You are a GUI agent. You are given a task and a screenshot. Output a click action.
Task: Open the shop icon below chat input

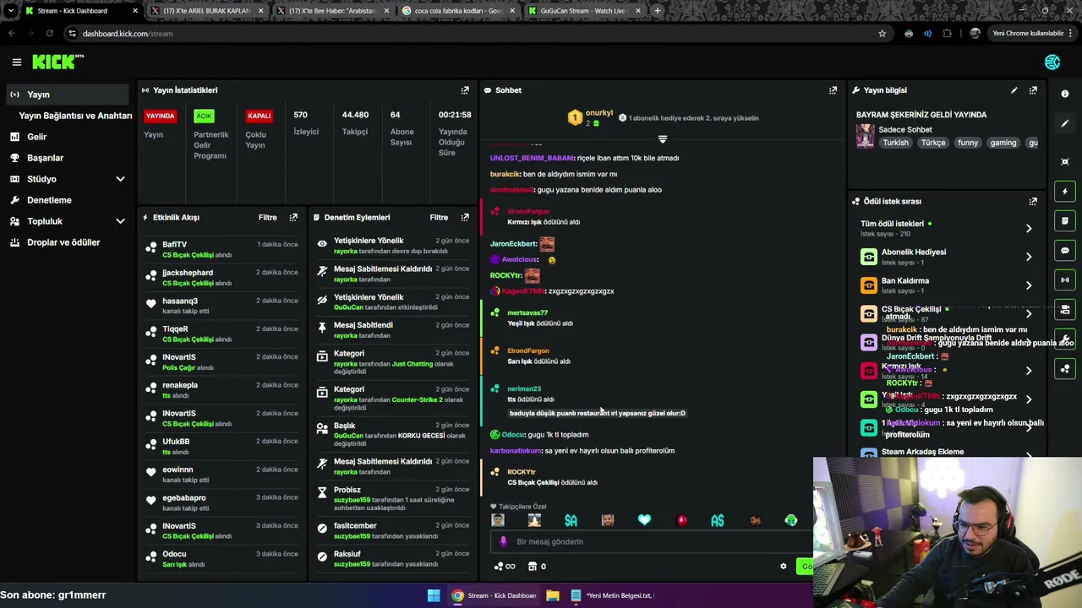533,567
